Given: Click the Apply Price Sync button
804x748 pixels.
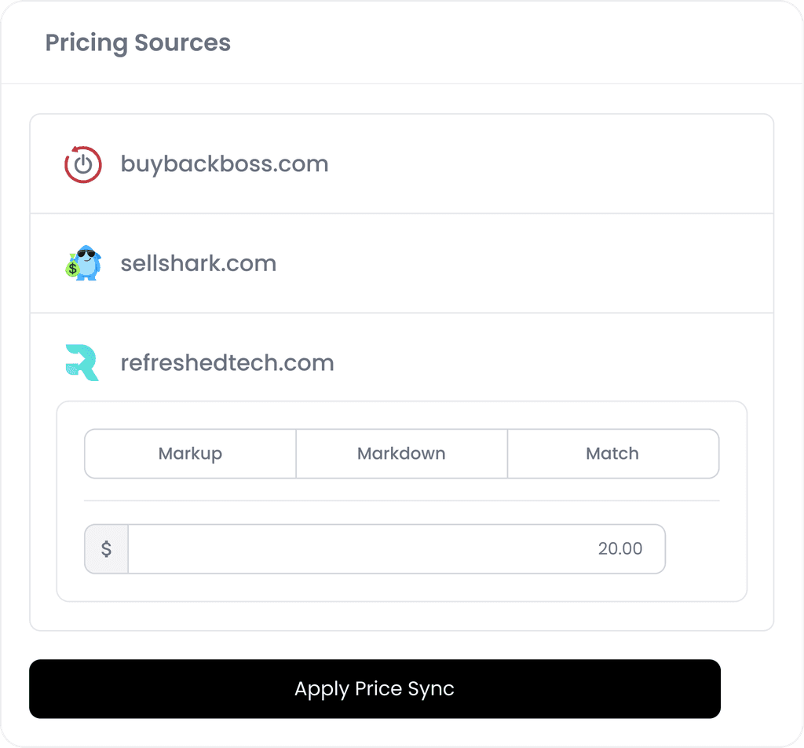Looking at the screenshot, I should coord(375,688).
